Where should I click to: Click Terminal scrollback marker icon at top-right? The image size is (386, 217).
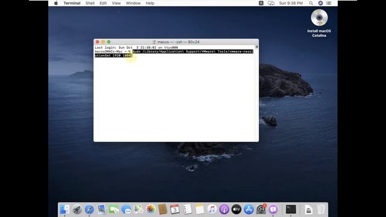tap(257, 47)
